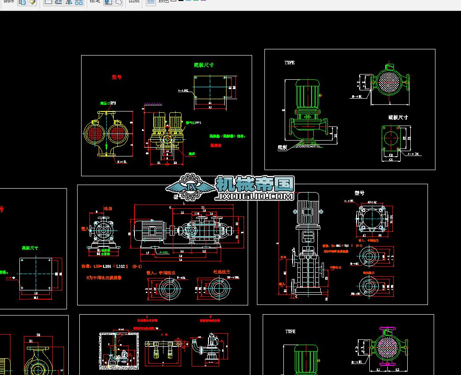Click the copy/paste clipboard toolbar icon
The image size is (461, 375).
coord(22,2)
